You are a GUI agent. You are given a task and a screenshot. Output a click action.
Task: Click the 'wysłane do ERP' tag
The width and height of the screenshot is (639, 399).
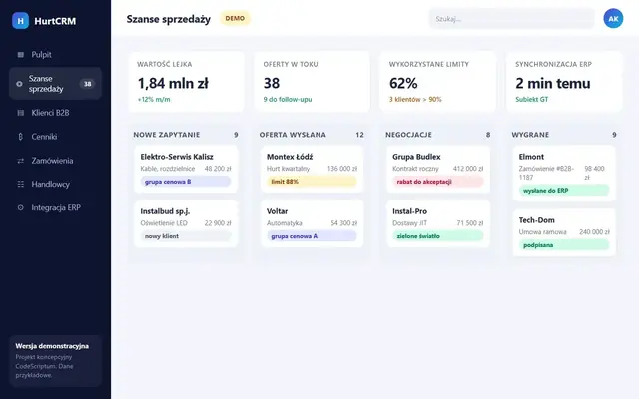[564, 191]
